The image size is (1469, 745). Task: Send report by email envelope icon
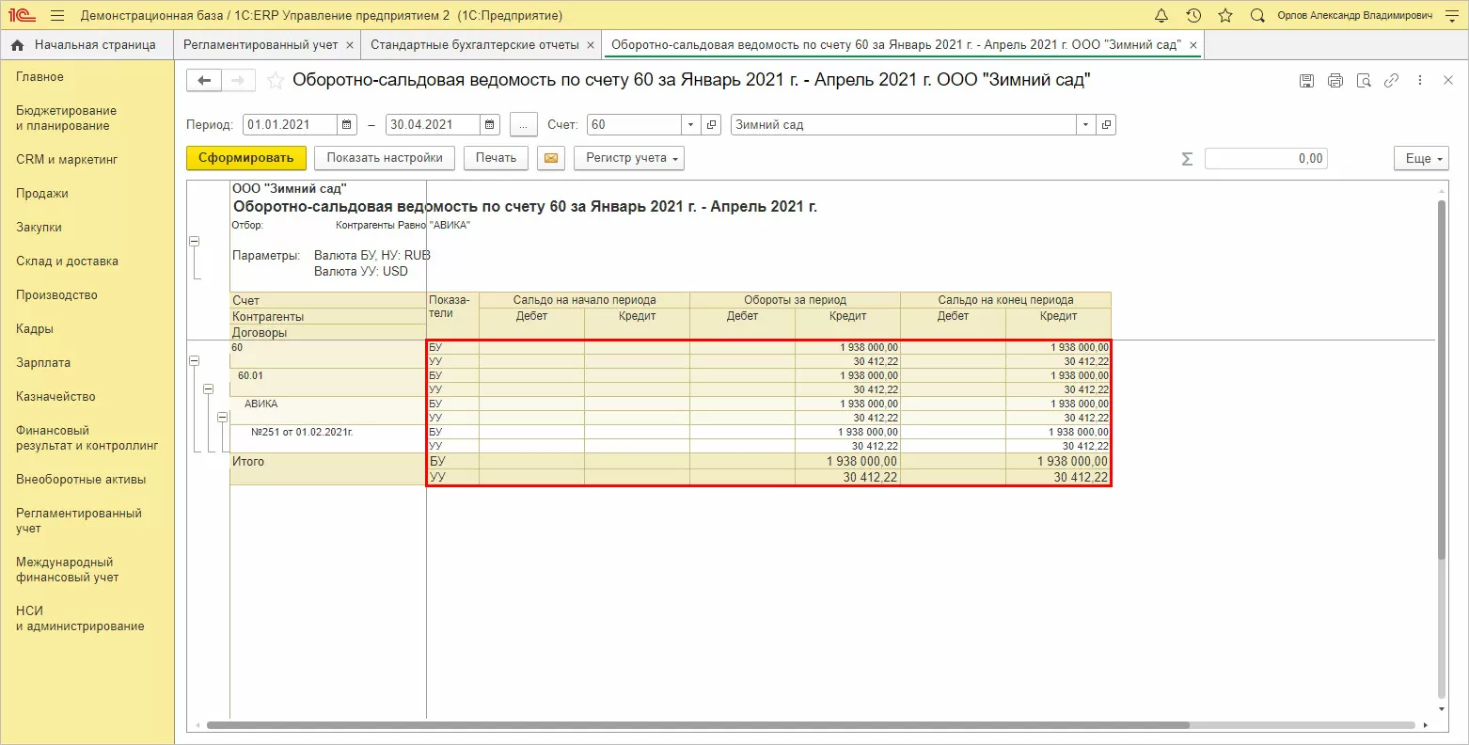[x=550, y=158]
